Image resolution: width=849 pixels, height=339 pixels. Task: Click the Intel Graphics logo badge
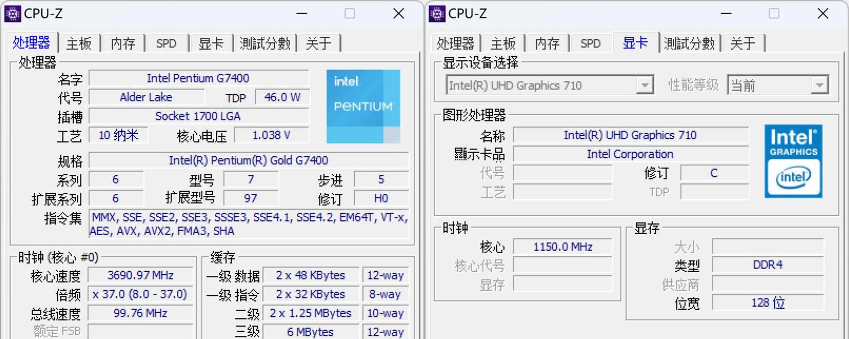click(x=793, y=161)
